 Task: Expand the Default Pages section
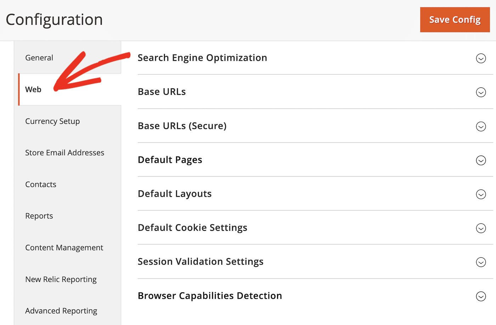(481, 160)
